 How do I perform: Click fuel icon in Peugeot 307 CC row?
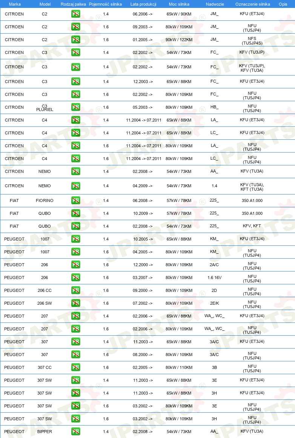pos(75,368)
